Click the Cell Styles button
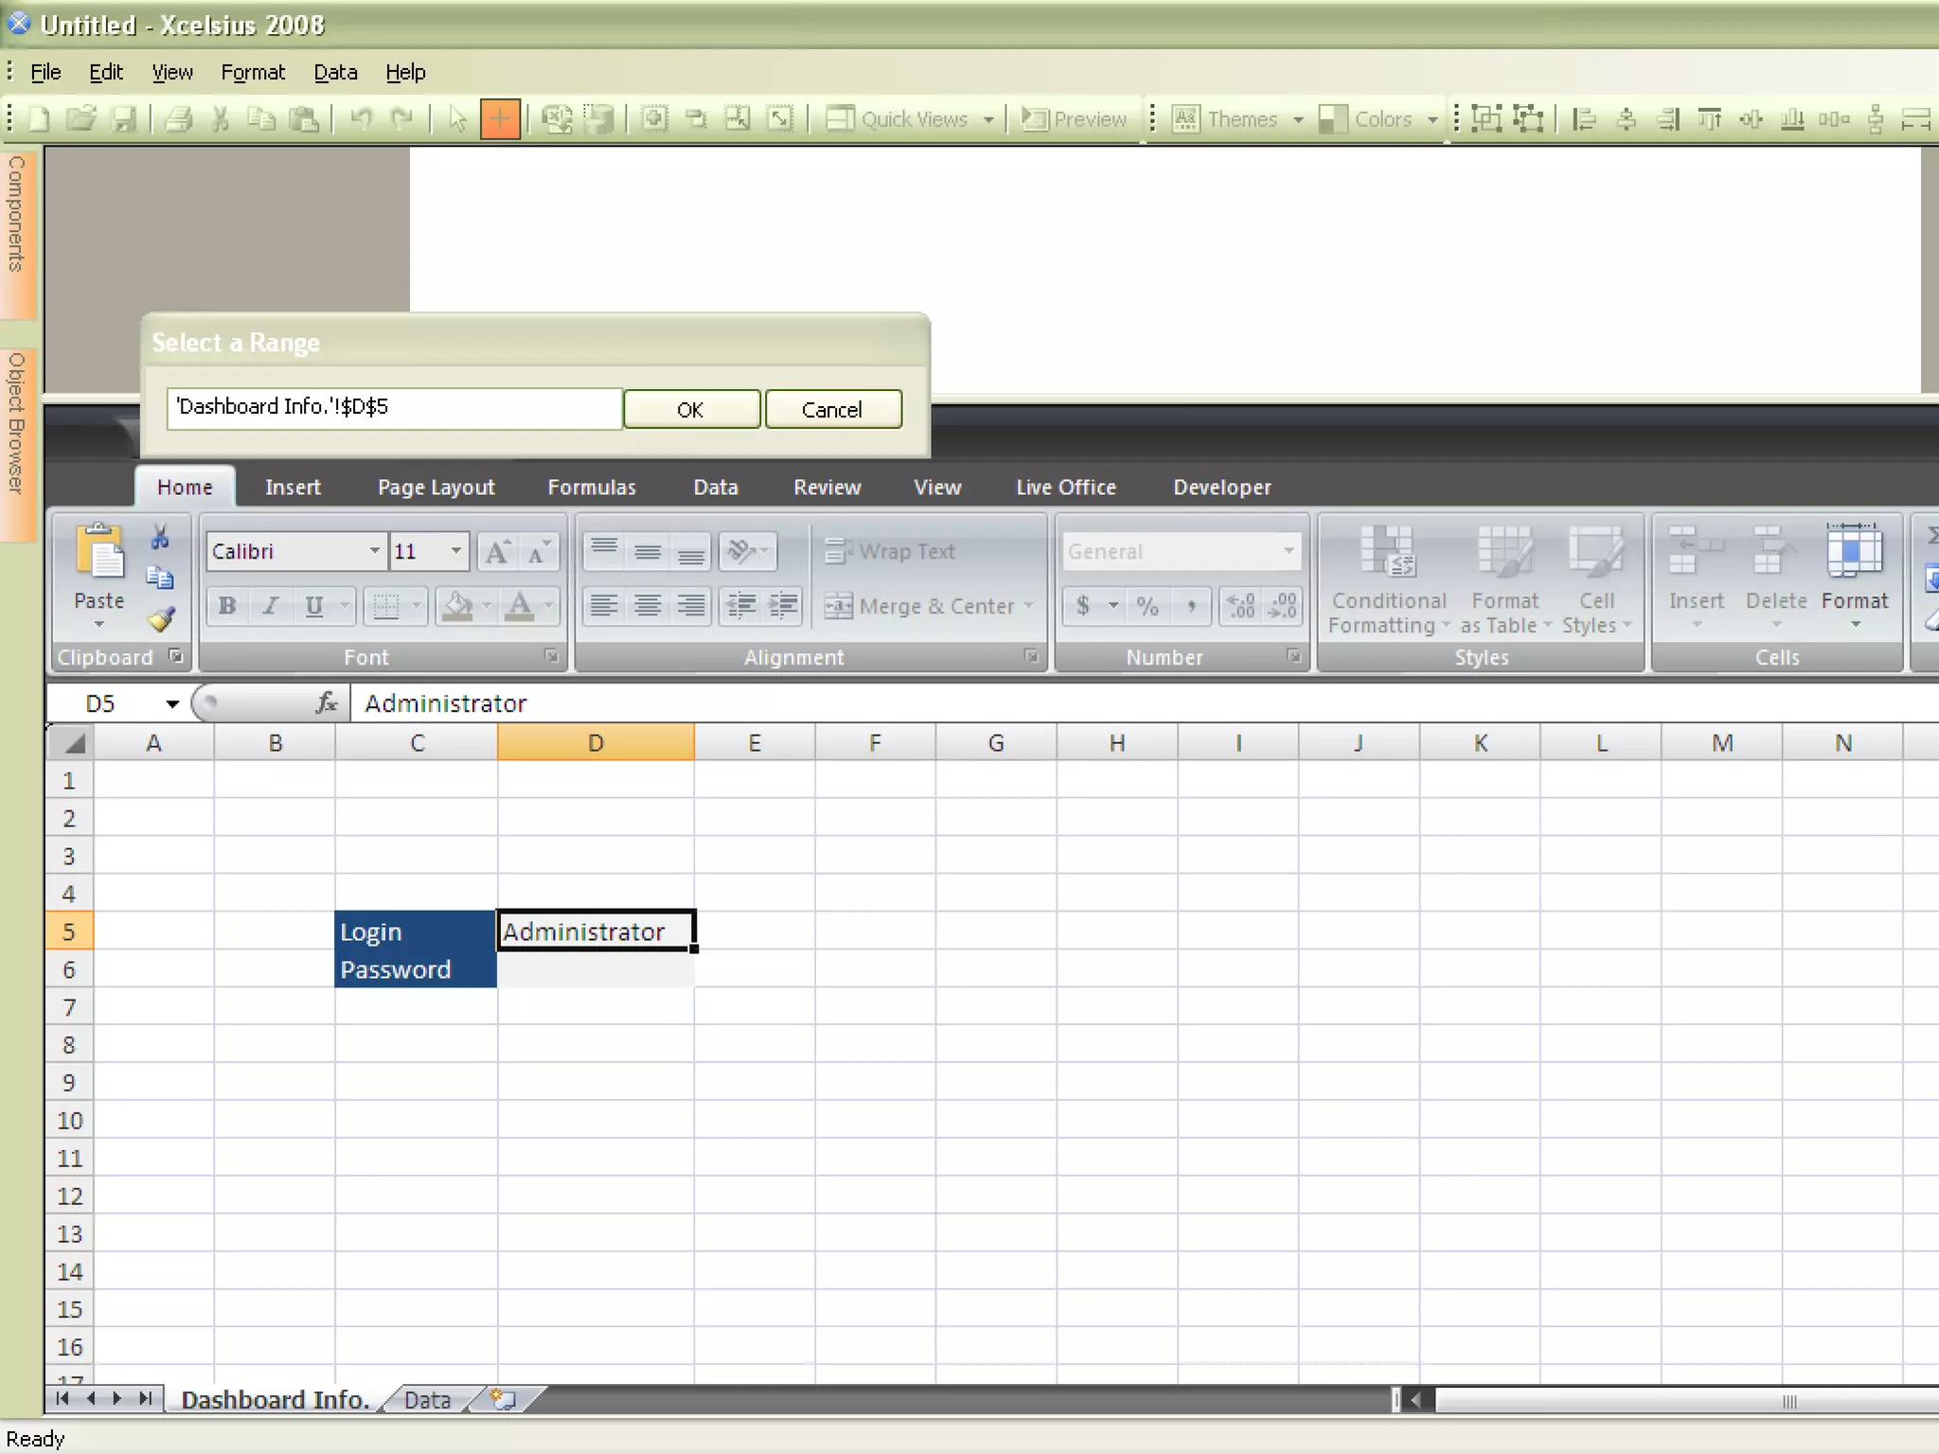The height and width of the screenshot is (1454, 1939). (1597, 581)
